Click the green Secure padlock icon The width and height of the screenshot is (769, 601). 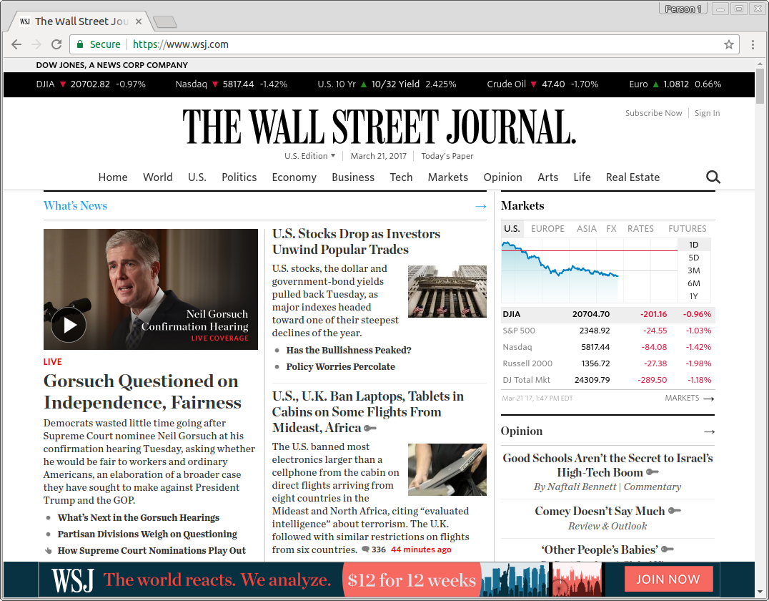click(80, 44)
